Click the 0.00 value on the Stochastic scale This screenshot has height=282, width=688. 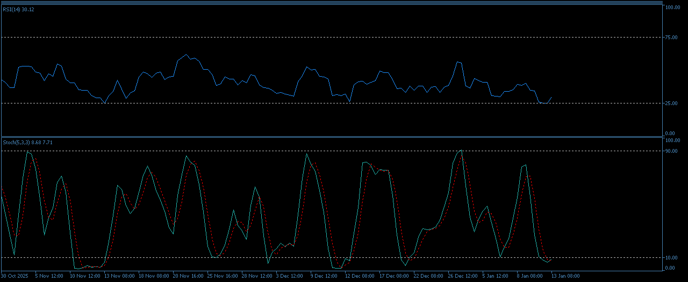[670, 268]
